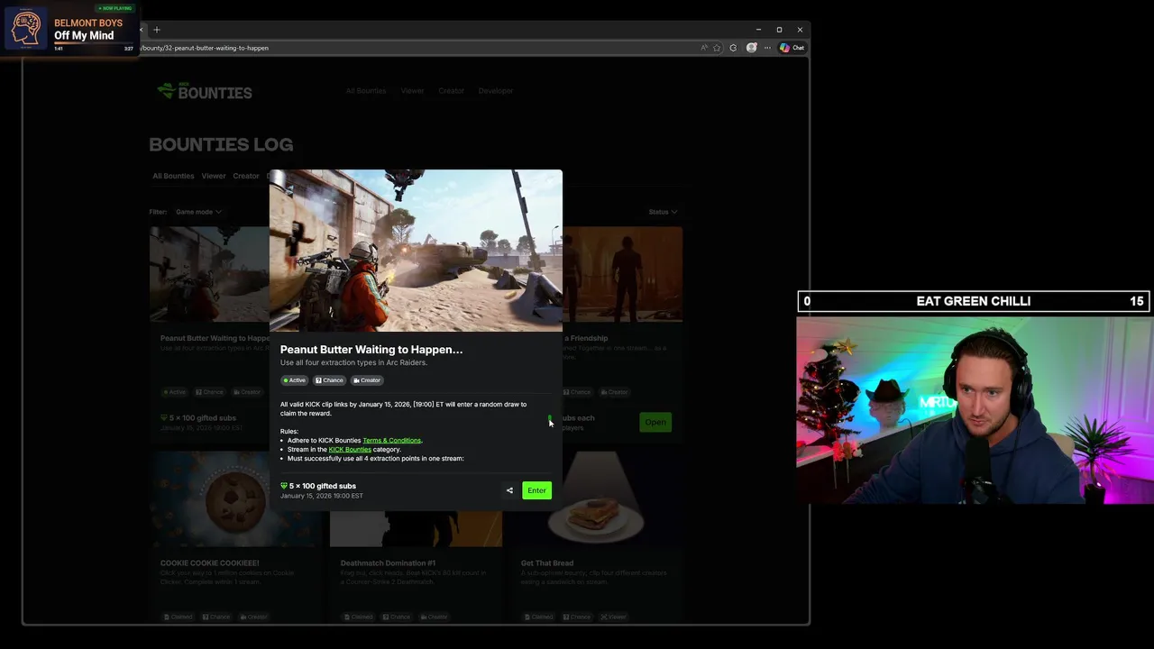Viewport: 1154px width, 649px height.
Task: Open Copilot Chat in the browser toolbar
Action: (x=792, y=48)
